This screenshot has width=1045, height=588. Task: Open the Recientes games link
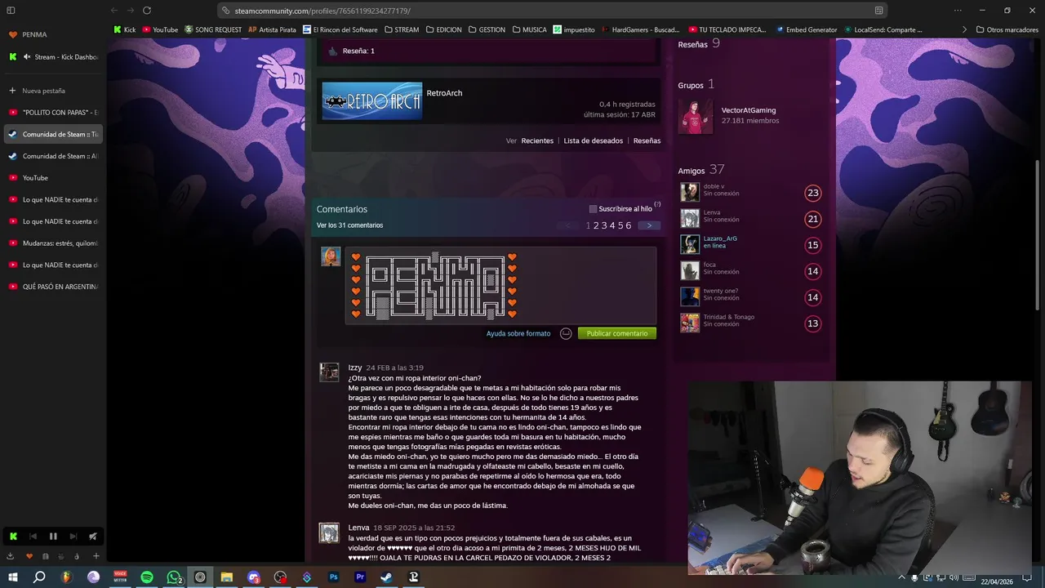point(537,140)
